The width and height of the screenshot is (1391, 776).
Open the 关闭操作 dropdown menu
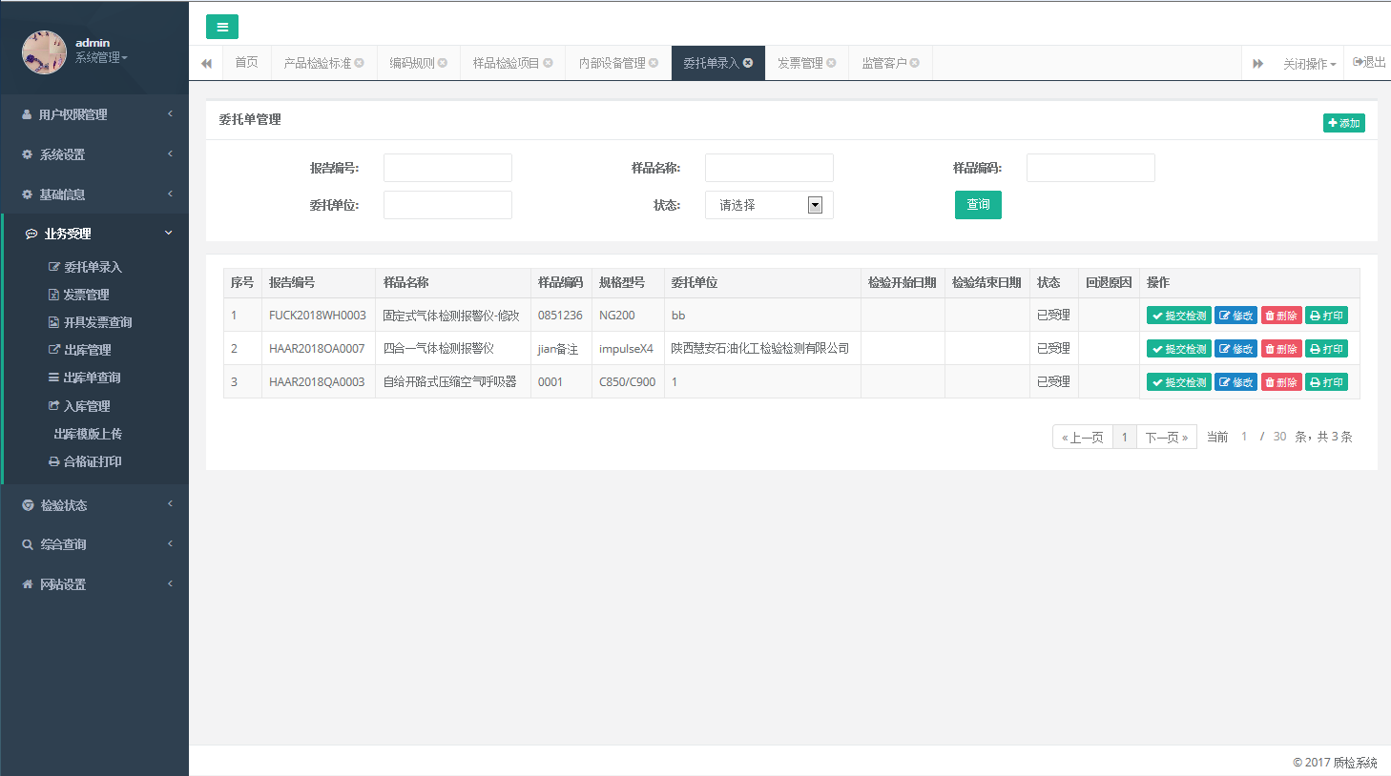click(1309, 64)
